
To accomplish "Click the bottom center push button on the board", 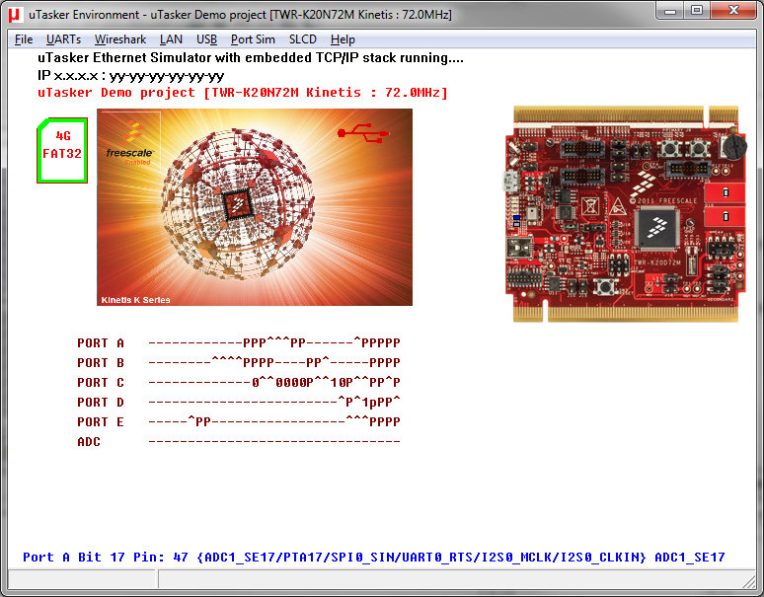I will click(x=604, y=286).
